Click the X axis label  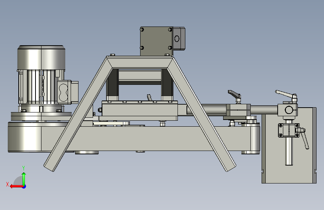tap(7, 184)
